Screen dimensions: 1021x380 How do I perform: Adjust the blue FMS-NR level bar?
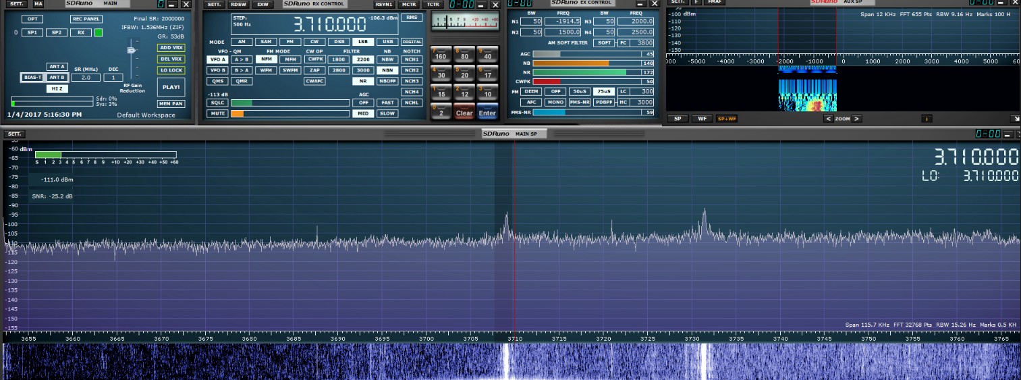(586, 112)
